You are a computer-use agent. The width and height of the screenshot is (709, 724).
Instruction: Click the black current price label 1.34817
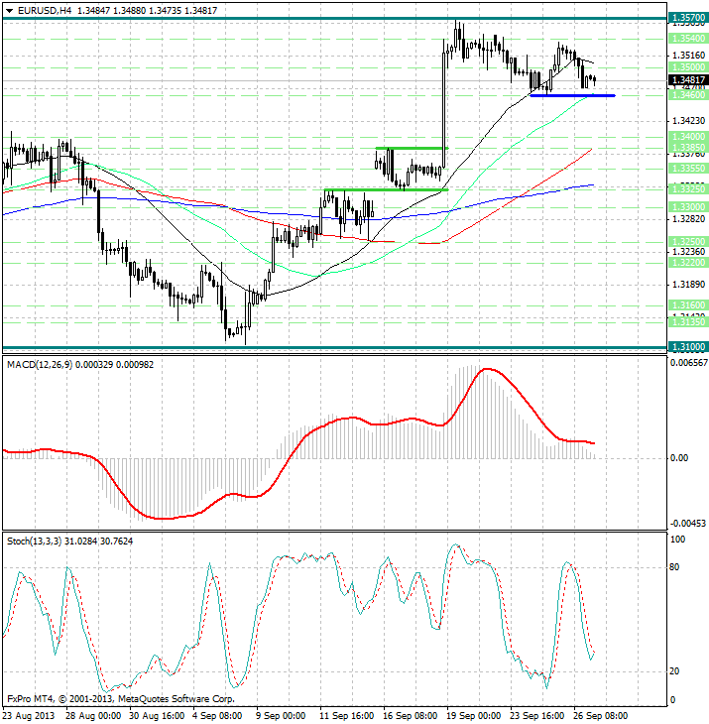tap(688, 80)
